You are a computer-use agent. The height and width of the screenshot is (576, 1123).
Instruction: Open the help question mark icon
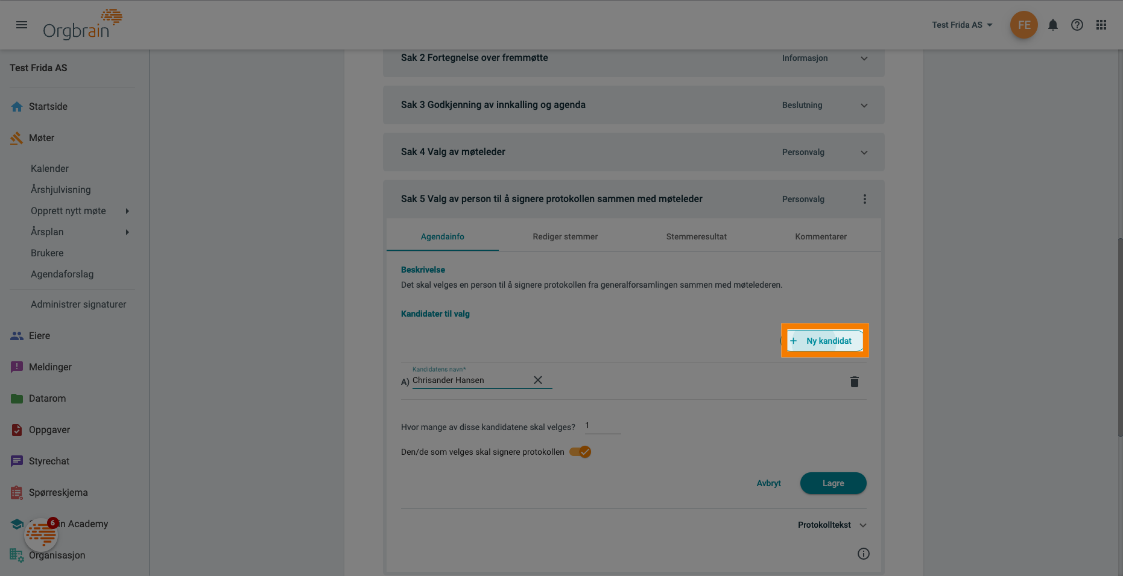(x=1077, y=25)
